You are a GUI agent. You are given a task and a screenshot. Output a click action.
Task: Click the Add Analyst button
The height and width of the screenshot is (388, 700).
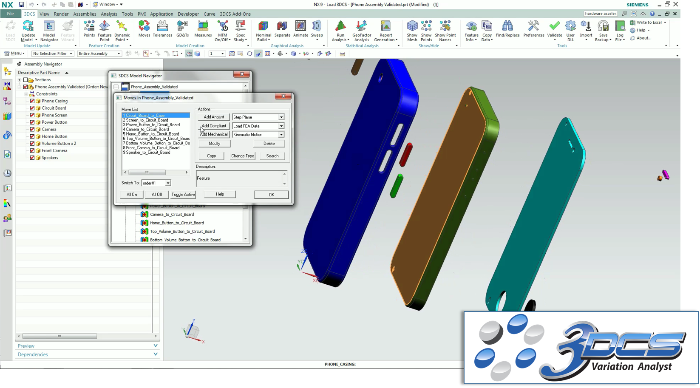pos(214,117)
